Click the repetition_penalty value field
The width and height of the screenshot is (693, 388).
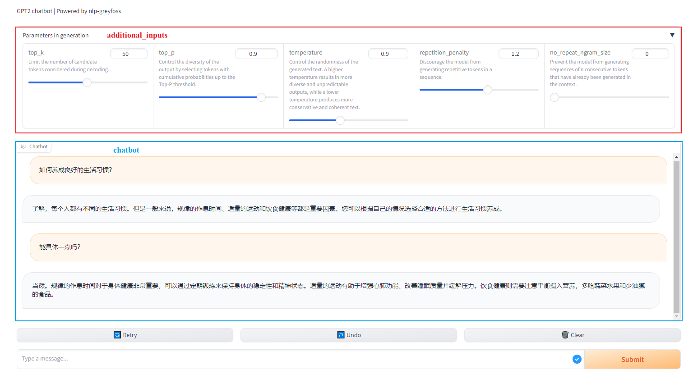518,54
